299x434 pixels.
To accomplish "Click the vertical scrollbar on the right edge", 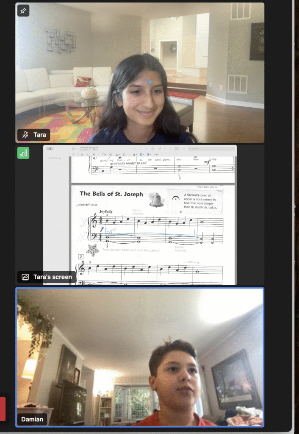I will tap(296, 212).
